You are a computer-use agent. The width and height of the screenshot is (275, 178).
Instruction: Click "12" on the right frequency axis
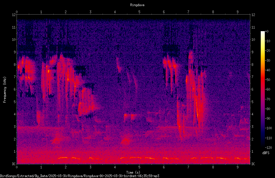253,15
